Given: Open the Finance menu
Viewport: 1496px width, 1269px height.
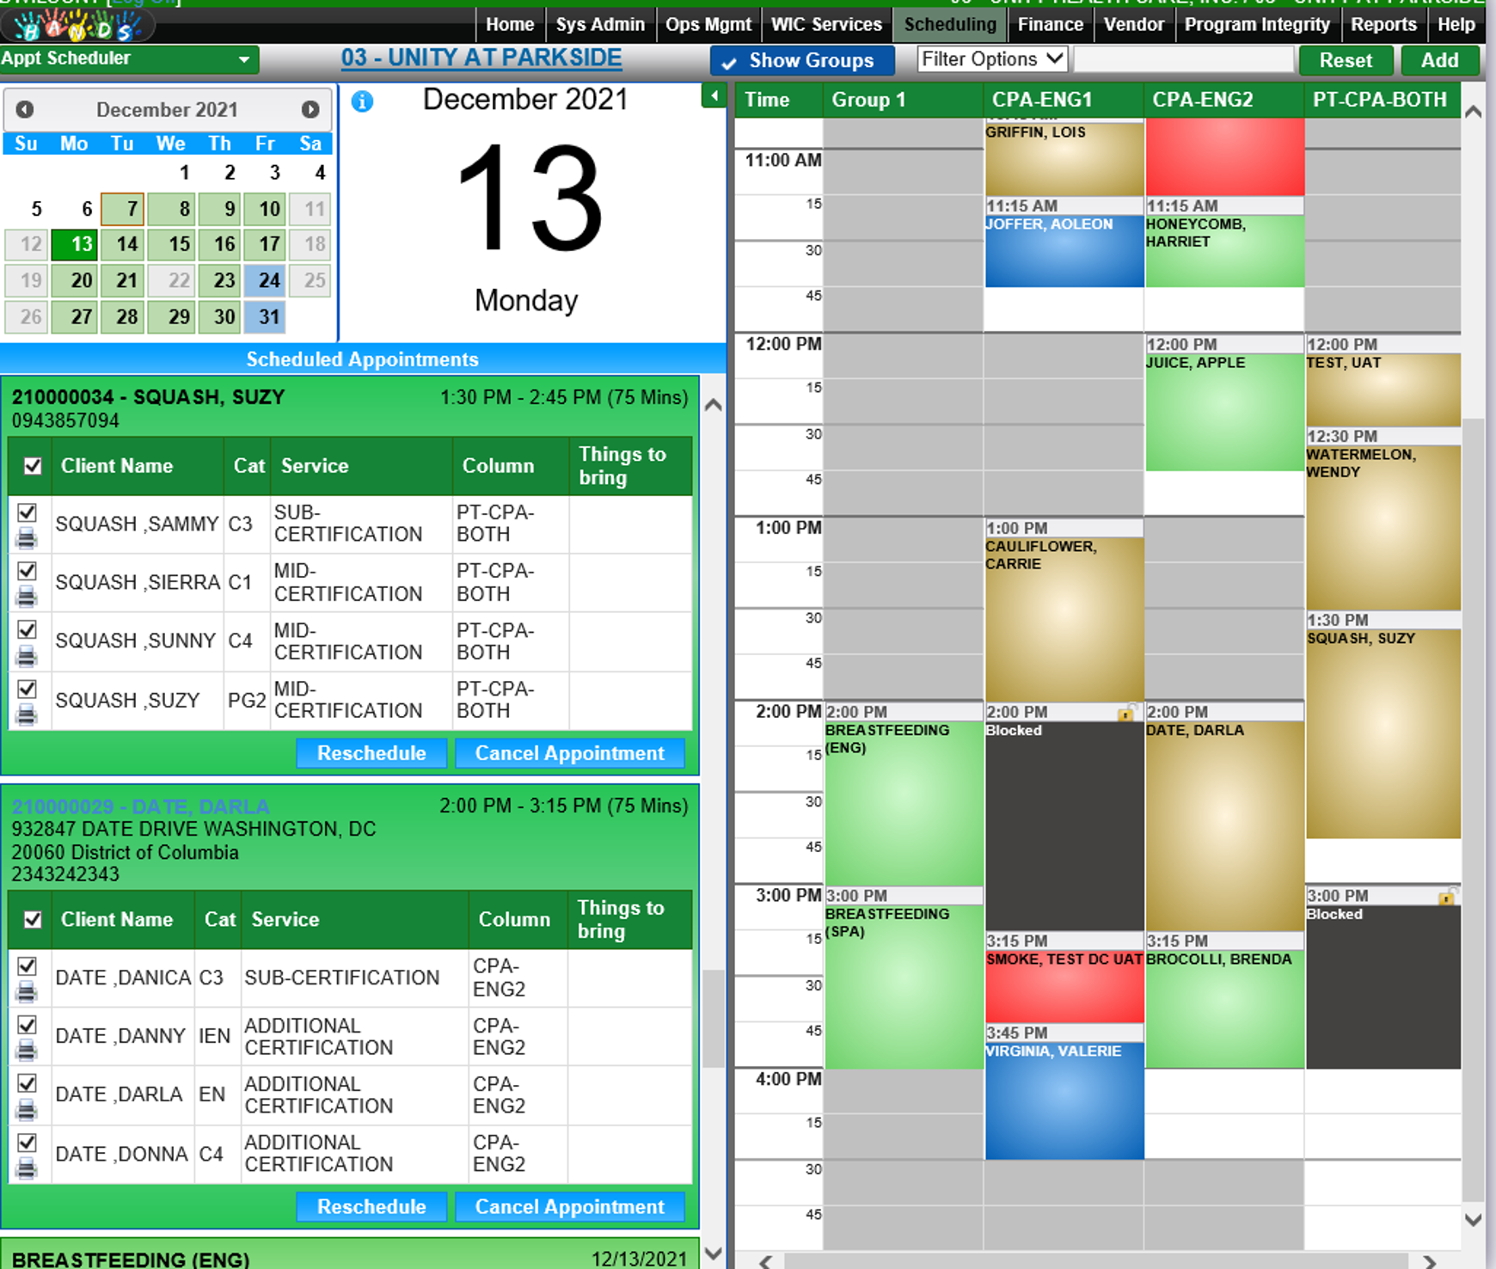Looking at the screenshot, I should pyautogui.click(x=1050, y=24).
